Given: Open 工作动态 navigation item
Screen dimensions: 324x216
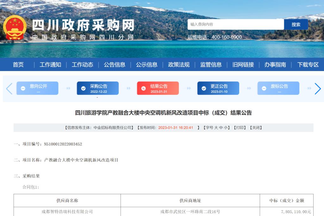Looking at the screenshot, I should click(x=83, y=64).
